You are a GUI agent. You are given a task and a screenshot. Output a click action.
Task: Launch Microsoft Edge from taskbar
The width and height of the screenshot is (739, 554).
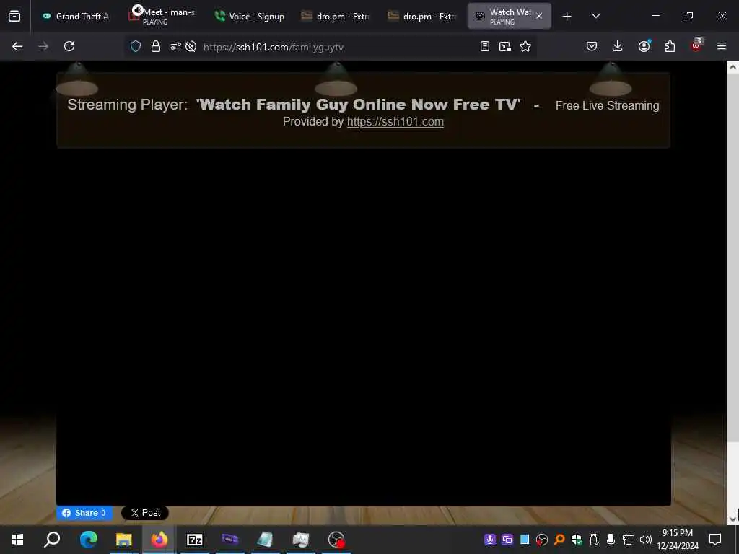click(x=88, y=540)
